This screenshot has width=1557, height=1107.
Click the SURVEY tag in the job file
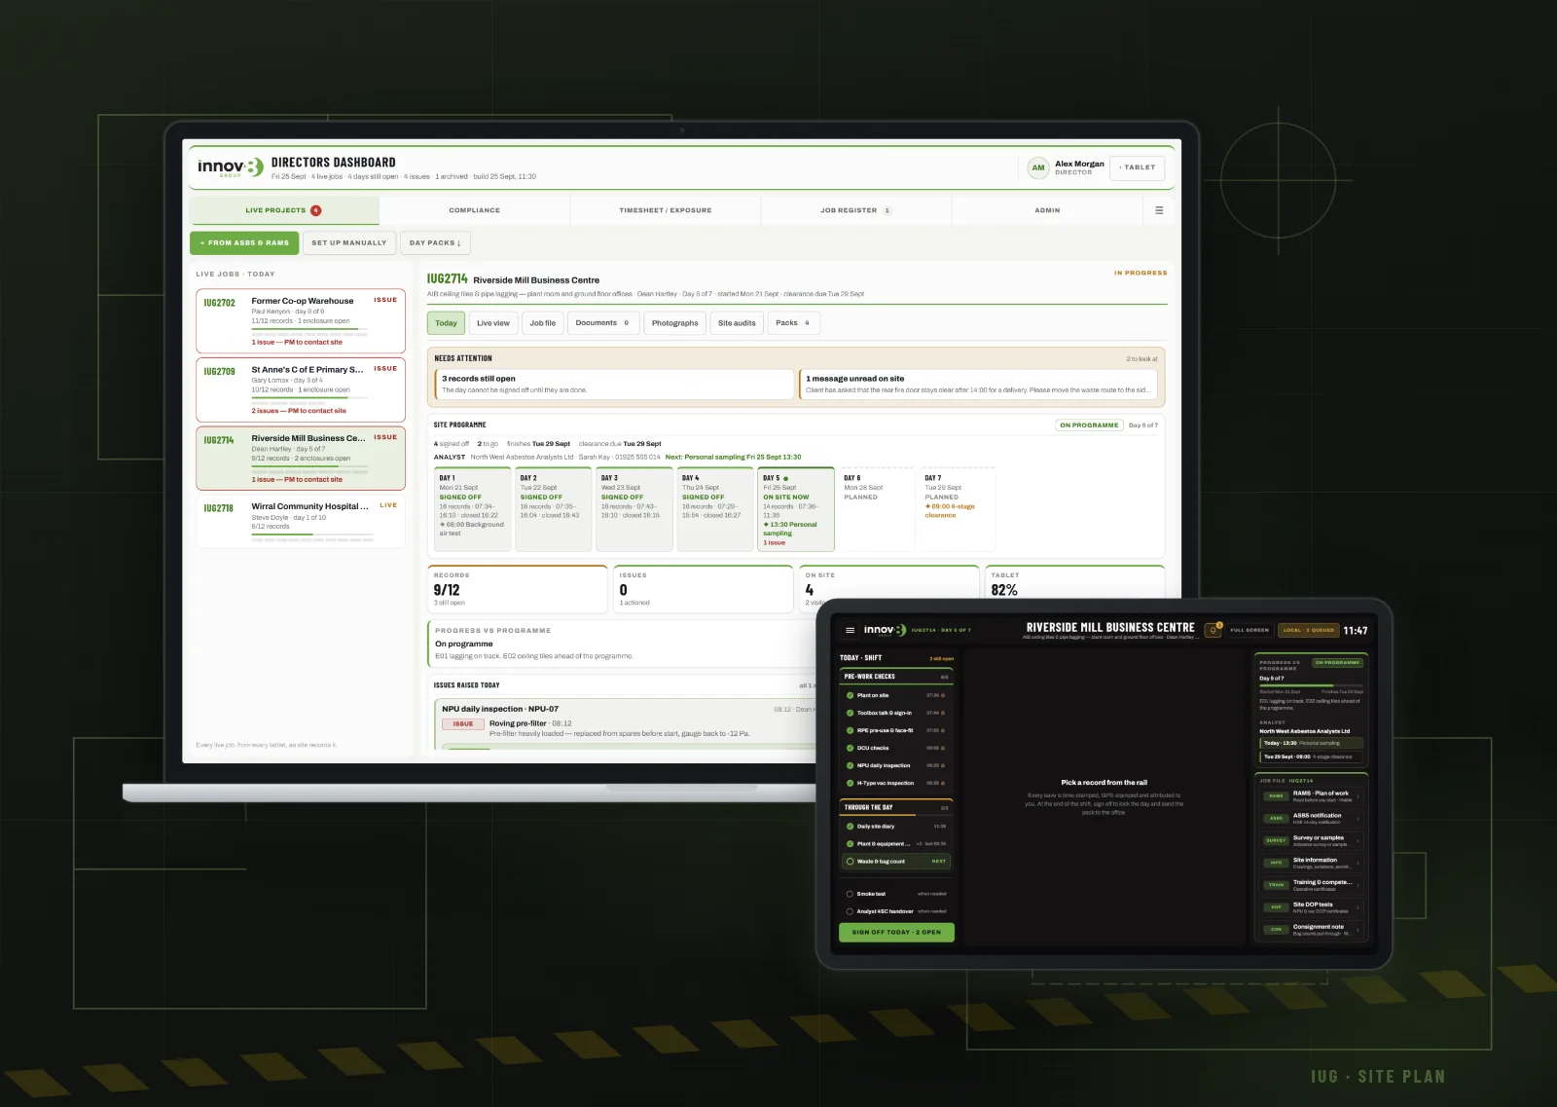click(1276, 840)
